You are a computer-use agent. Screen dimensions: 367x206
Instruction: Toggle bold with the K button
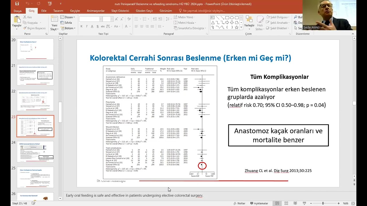(x=81, y=26)
